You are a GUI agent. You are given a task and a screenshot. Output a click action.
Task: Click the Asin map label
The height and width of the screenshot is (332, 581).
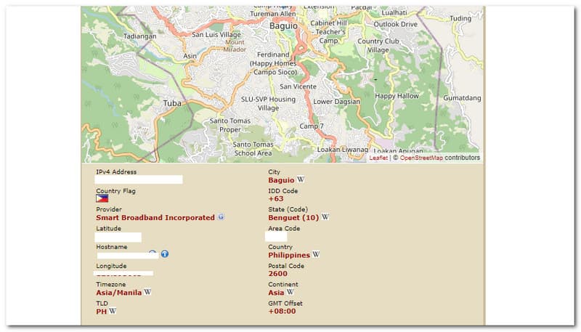[190, 56]
